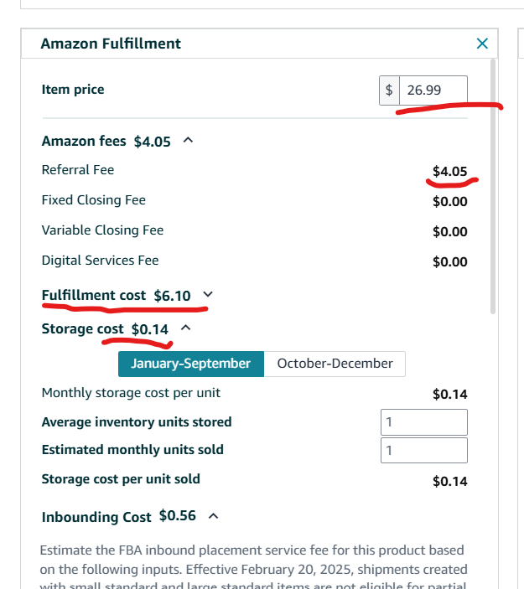The width and height of the screenshot is (524, 589).
Task: Click the Amazon Fulfillment panel title
Action: (x=111, y=44)
